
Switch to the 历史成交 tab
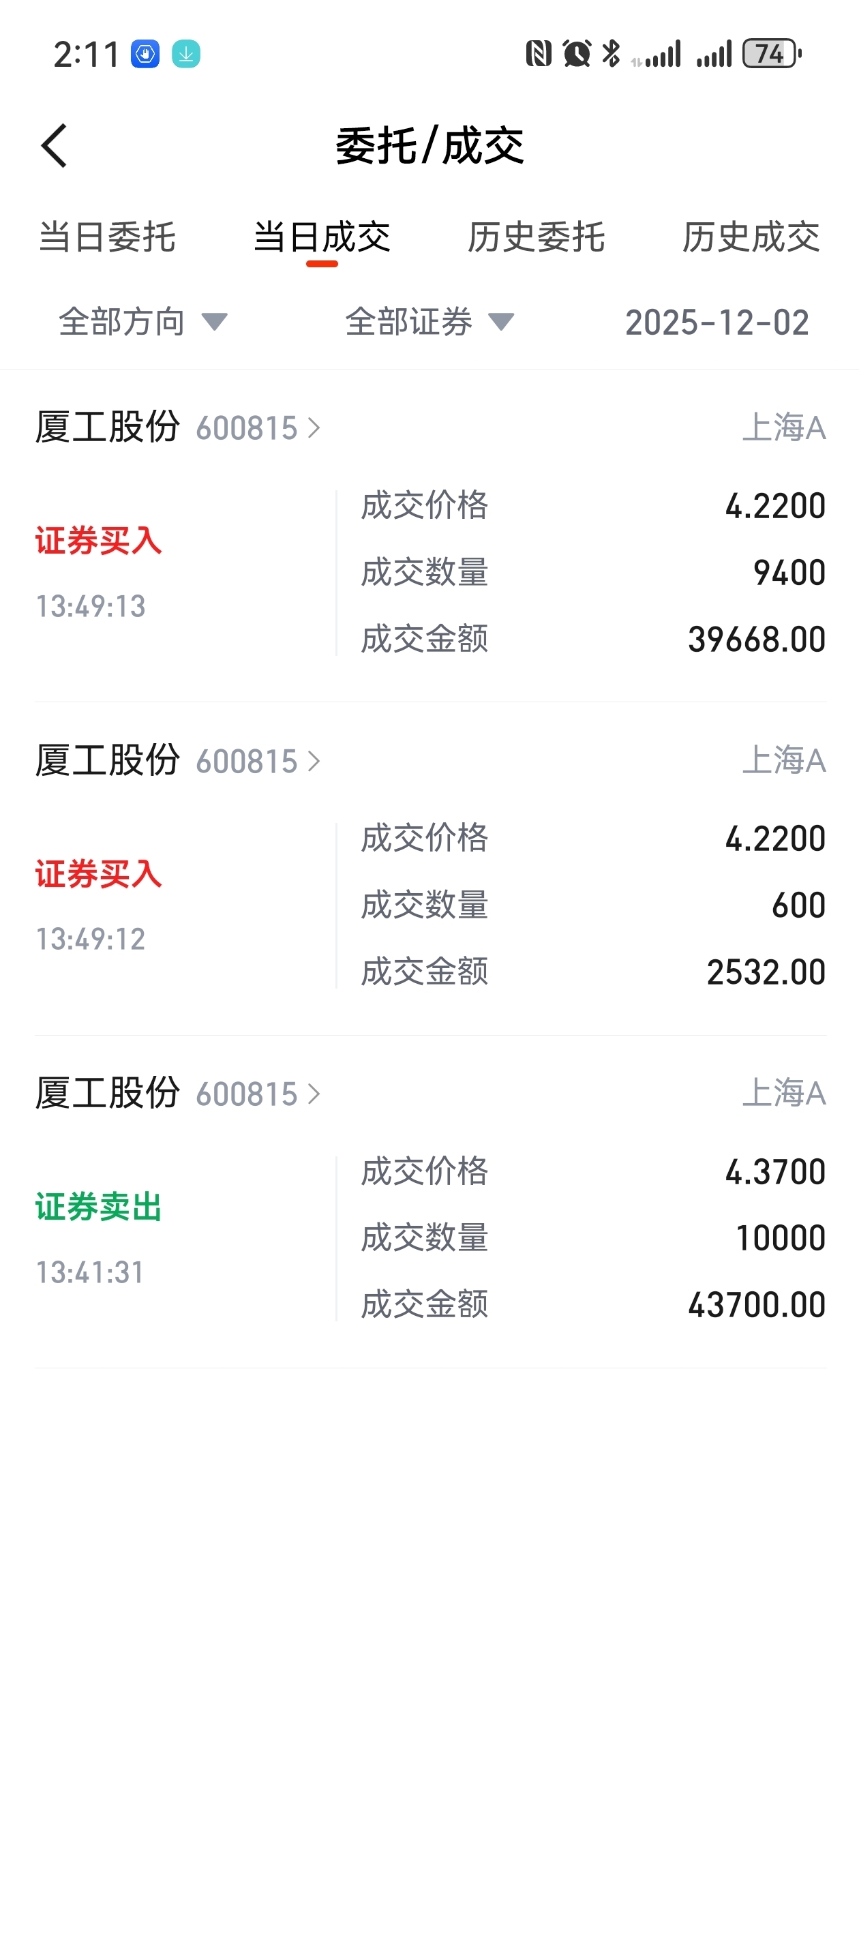coord(751,237)
